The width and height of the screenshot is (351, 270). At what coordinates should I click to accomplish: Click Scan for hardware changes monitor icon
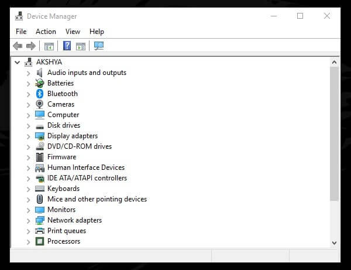(x=99, y=46)
